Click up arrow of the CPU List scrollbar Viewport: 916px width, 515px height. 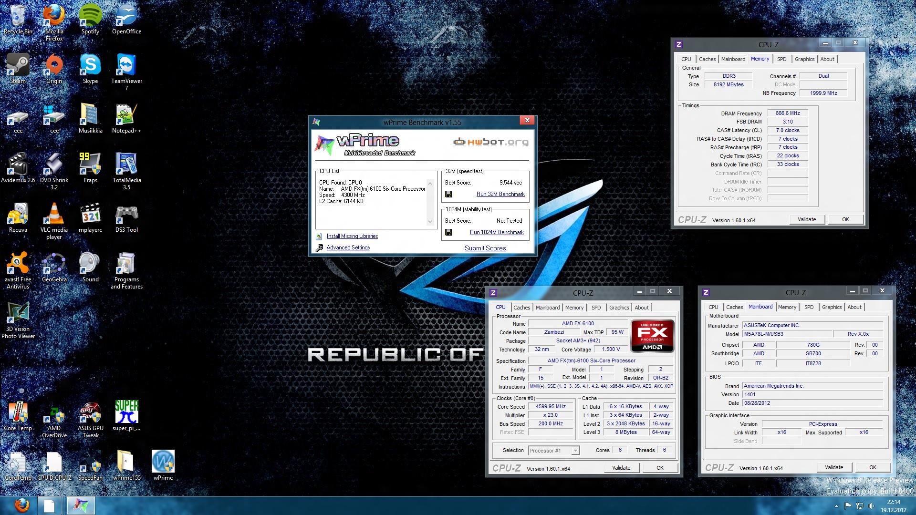[x=430, y=183]
